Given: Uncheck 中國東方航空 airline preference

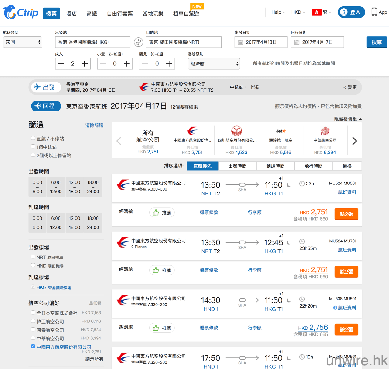Looking at the screenshot, I should 33,346.
